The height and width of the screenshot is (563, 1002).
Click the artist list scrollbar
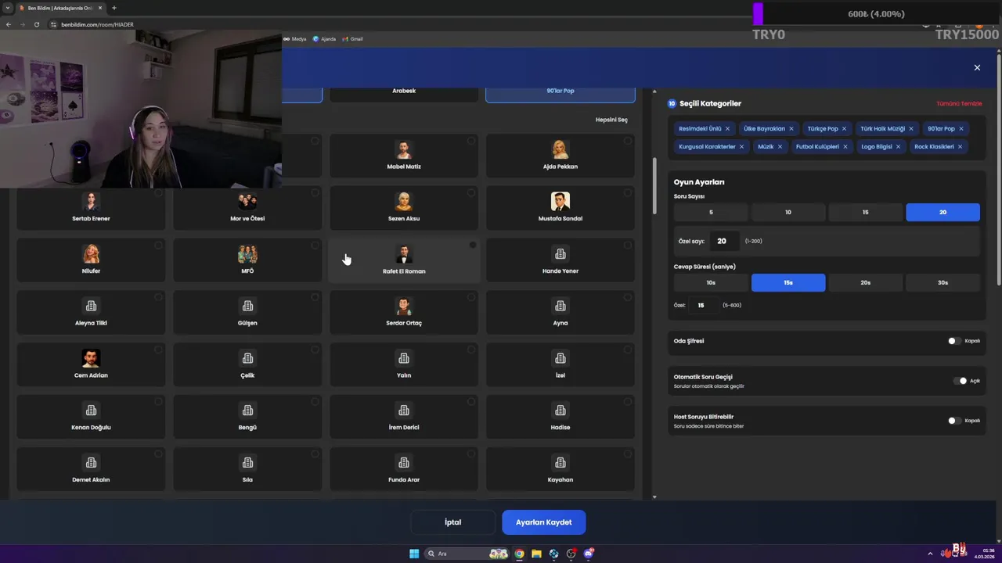654,185
